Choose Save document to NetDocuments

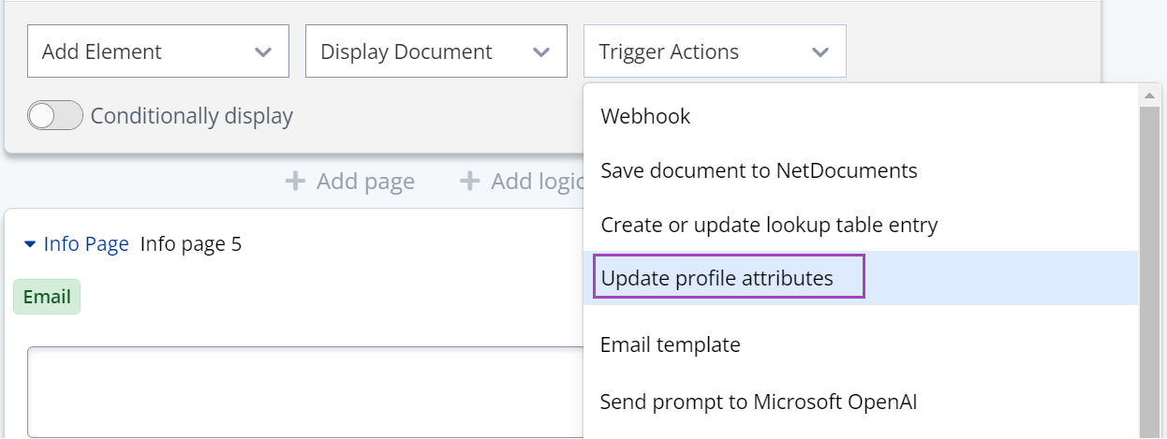coord(860,170)
